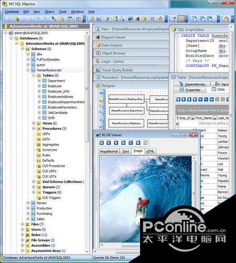This screenshot has height=263, width=236.
Task: Open the First_Name column filter dropdown
Action: (215, 118)
